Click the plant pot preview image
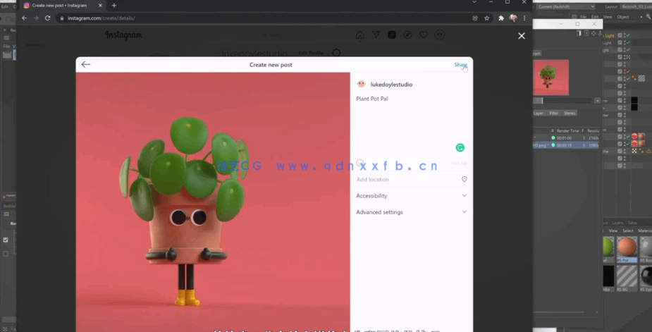 [x=213, y=202]
